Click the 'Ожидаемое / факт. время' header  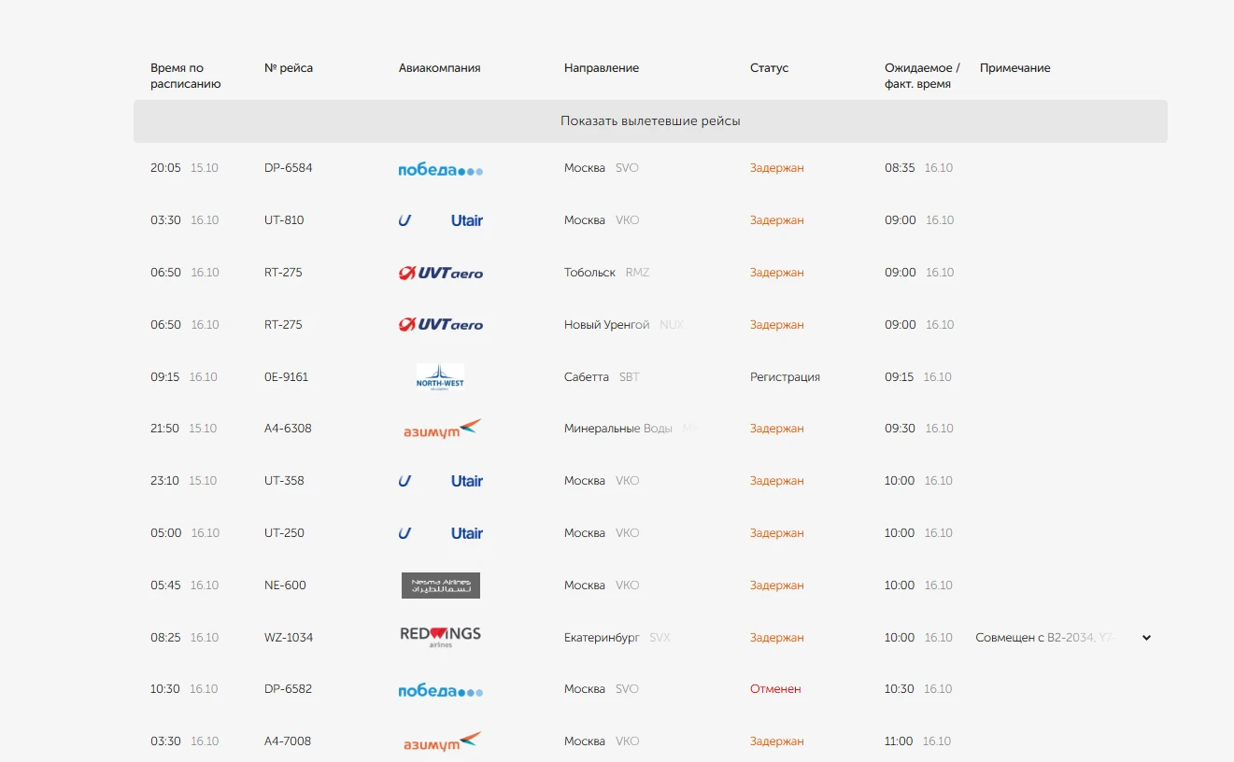pos(922,76)
